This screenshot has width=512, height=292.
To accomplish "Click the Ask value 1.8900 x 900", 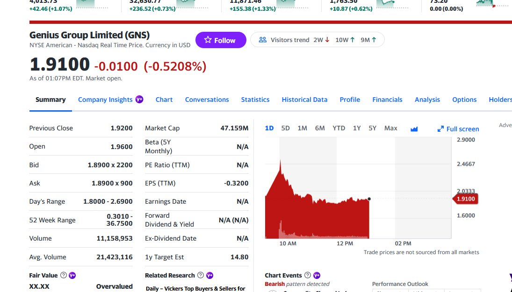I will tap(112, 183).
